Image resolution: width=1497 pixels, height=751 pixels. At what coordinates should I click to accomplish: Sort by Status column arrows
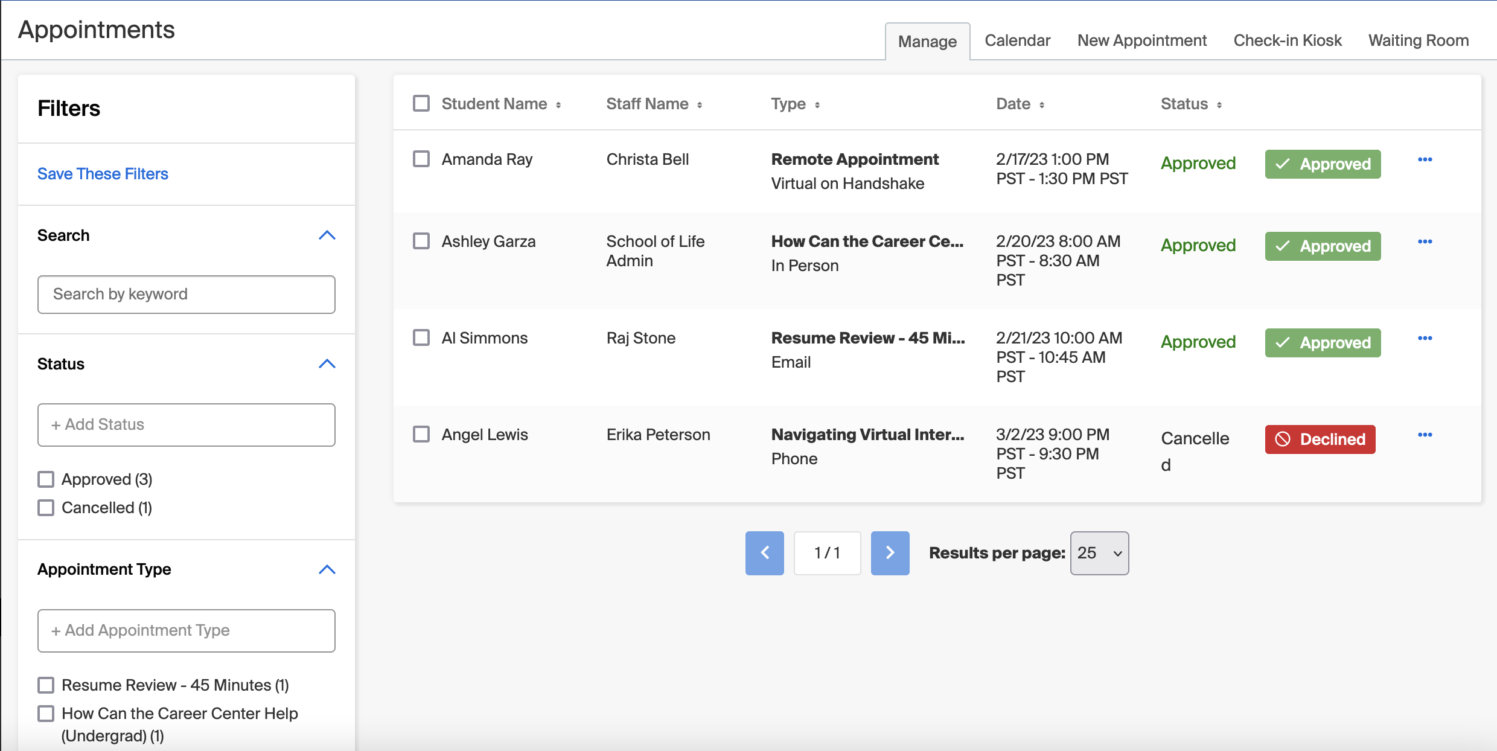point(1219,105)
